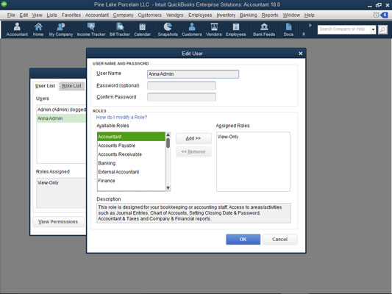Image resolution: width=392 pixels, height=294 pixels.
Task: Open search scope dropdown arrow
Action: [373, 29]
